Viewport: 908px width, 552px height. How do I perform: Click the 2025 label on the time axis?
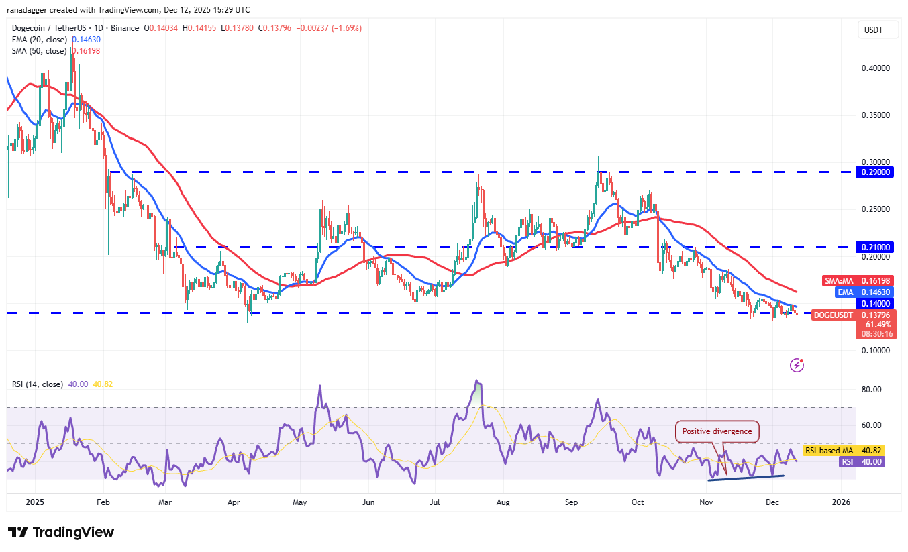tap(34, 502)
